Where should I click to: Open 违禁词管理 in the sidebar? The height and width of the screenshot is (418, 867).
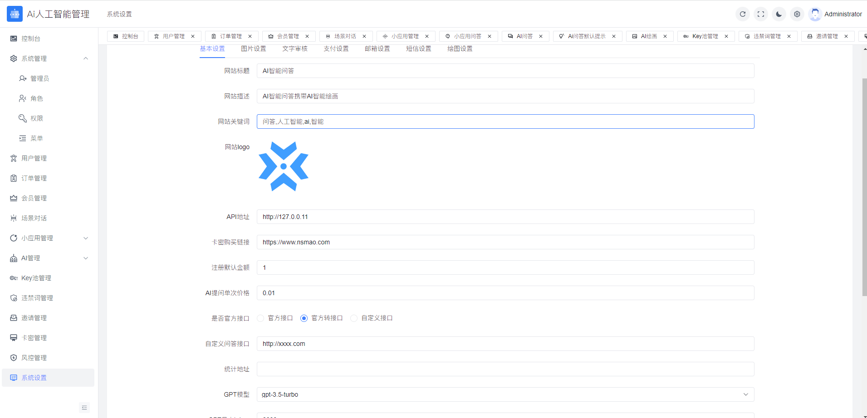(49, 298)
